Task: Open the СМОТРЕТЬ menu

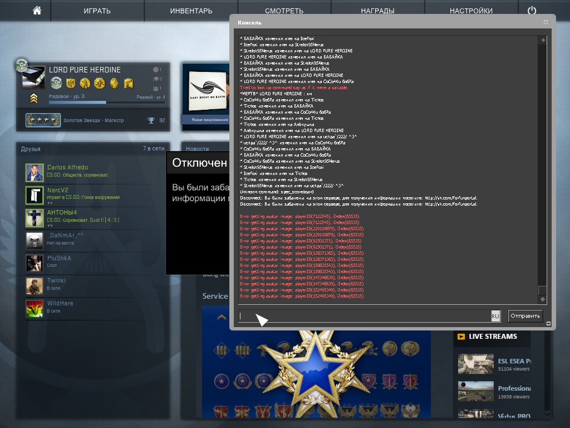Action: 284,11
